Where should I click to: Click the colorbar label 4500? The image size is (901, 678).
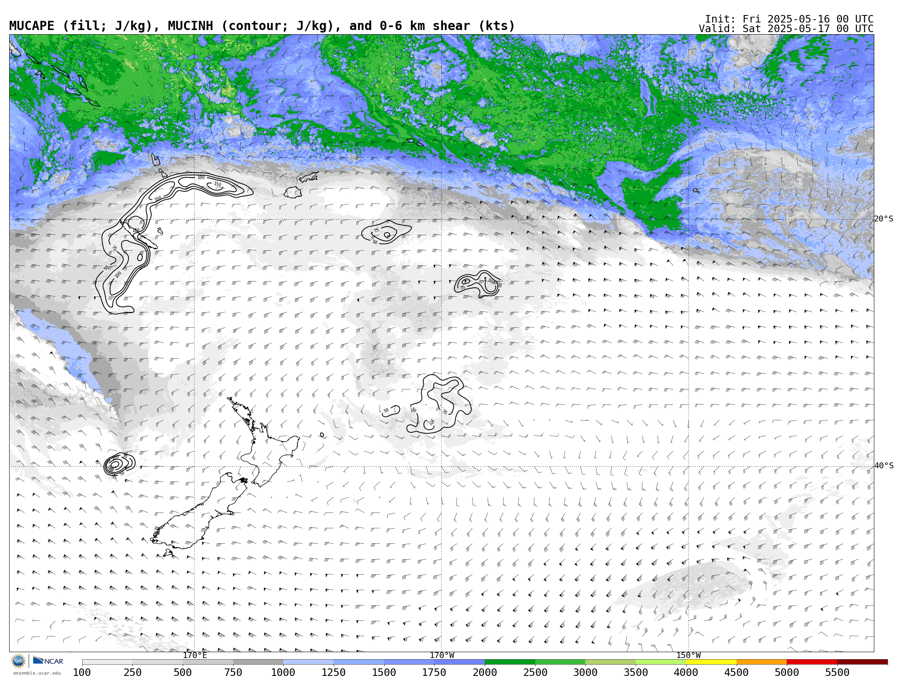click(737, 672)
